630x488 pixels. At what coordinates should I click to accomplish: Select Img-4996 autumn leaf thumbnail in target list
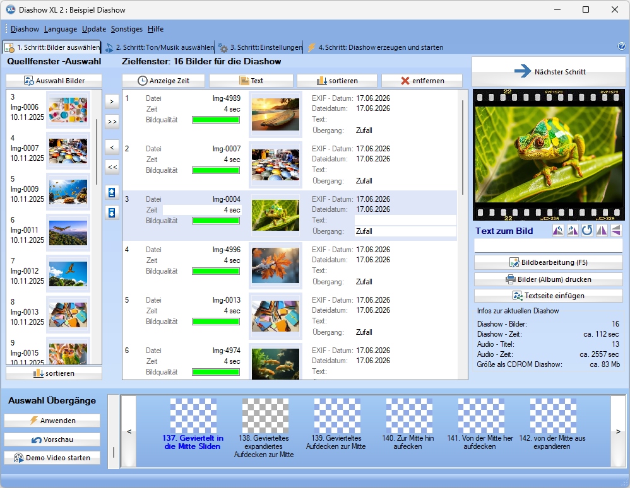[x=276, y=265]
